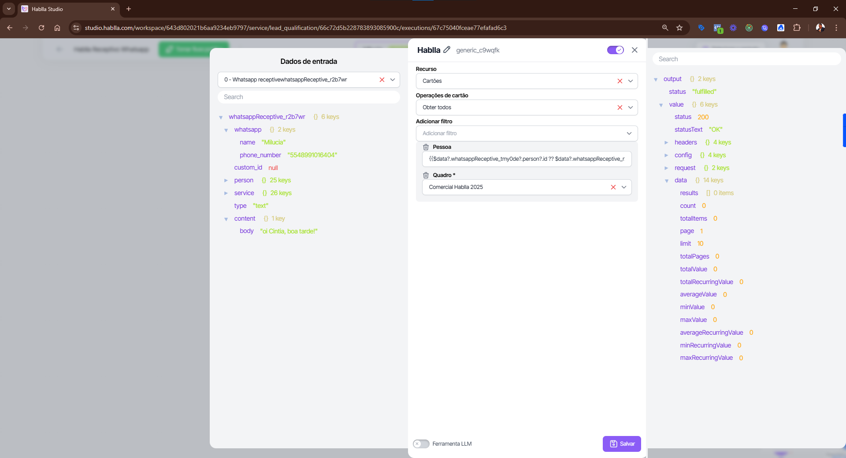Screen dimensions: 846x458
Task: Toggle the node enabled switch off
Action: pos(615,50)
